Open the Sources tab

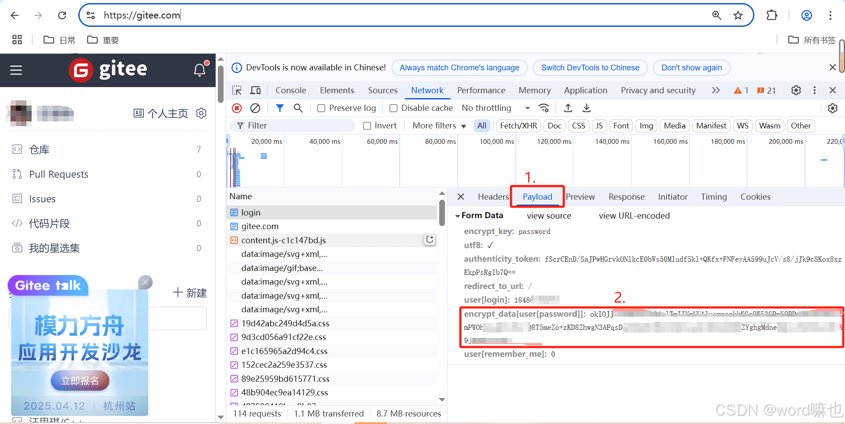coord(382,90)
